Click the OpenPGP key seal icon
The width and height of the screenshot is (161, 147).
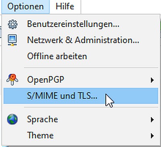pyautogui.click(x=12, y=80)
